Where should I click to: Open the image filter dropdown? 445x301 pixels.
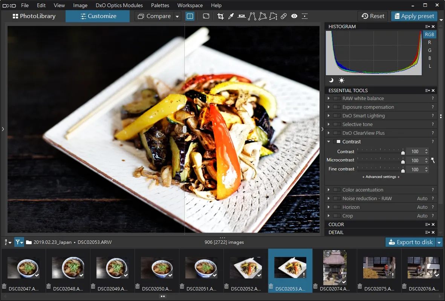click(x=19, y=242)
